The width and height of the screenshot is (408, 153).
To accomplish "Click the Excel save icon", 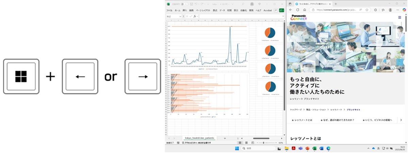I will click(192, 4).
